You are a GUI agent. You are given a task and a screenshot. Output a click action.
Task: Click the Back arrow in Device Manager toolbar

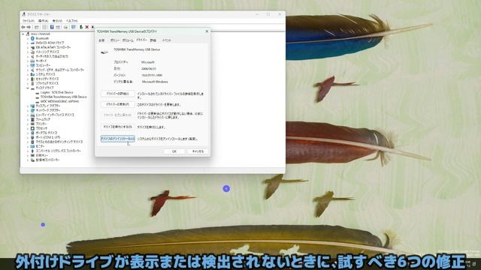23,27
